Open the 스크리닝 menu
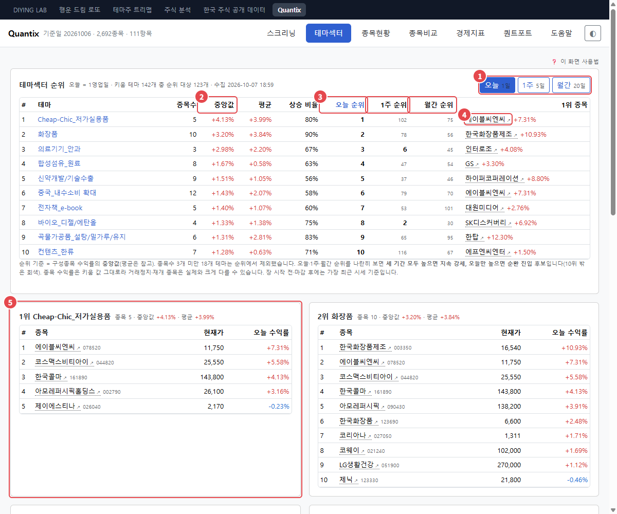The width and height of the screenshot is (617, 514). [281, 33]
